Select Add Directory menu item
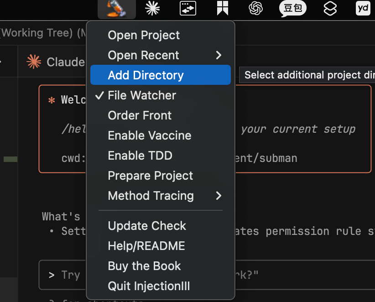 [161, 75]
